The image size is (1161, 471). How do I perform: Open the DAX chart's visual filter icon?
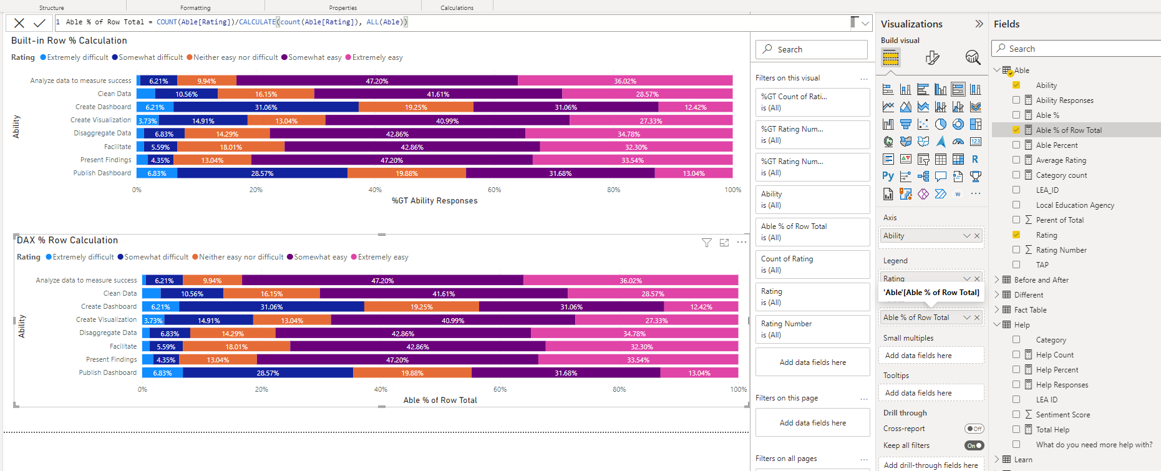[707, 243]
